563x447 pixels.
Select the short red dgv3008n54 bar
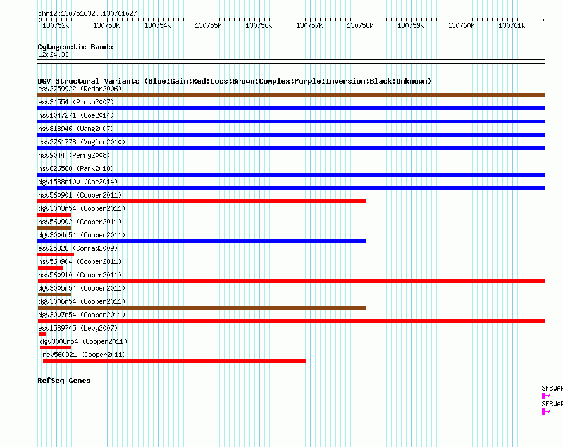click(x=56, y=348)
